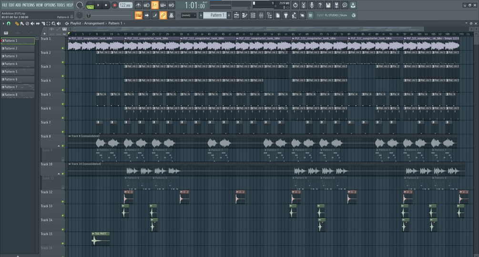The width and height of the screenshot is (479, 257).
Task: Toggle PAT/SONG playback mode switch
Action: pyautogui.click(x=90, y=5)
